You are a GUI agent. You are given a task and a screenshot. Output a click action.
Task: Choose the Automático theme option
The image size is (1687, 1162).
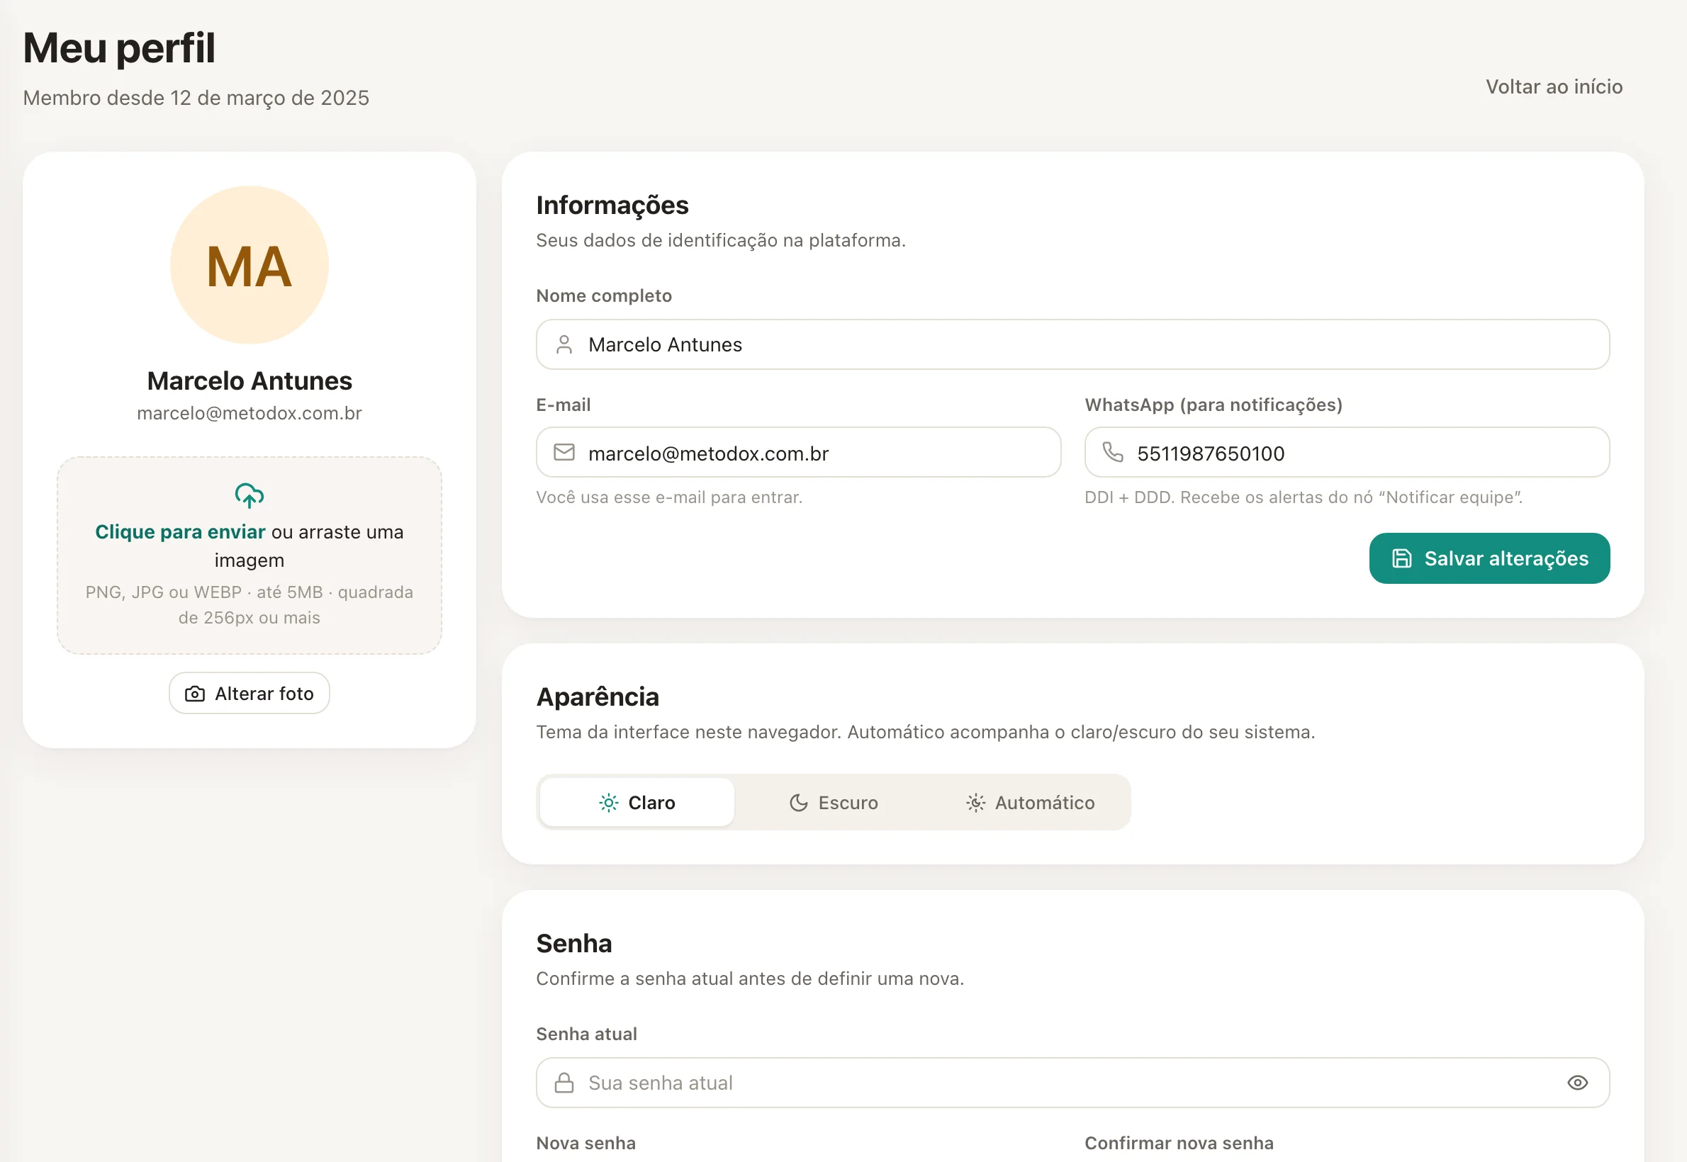tap(1030, 802)
